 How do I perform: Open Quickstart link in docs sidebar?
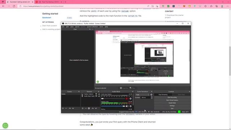tap(47, 18)
